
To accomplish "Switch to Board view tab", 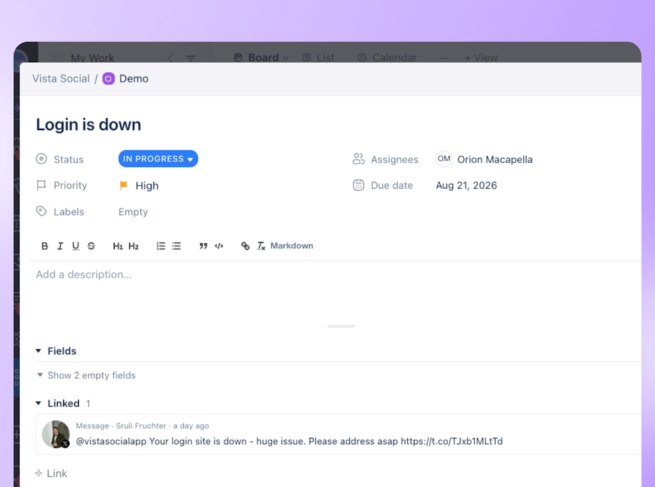I will pos(262,57).
